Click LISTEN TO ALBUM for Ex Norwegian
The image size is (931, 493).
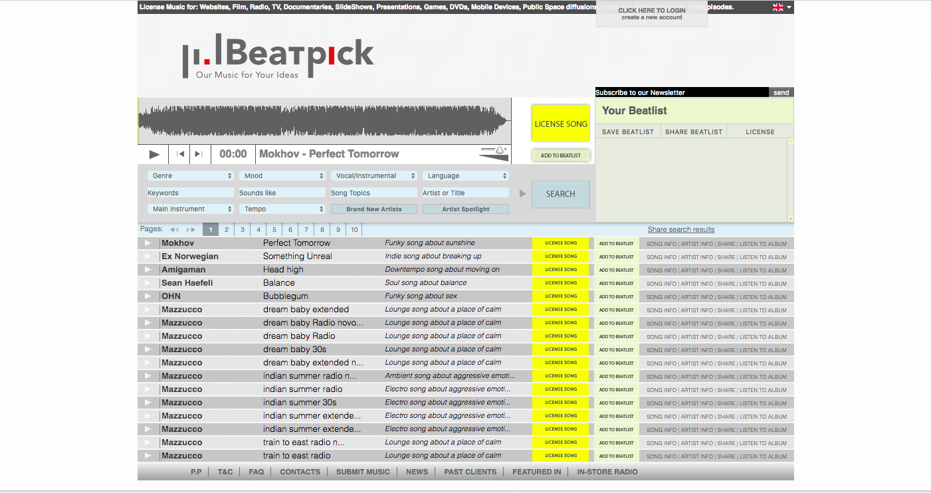pos(763,257)
